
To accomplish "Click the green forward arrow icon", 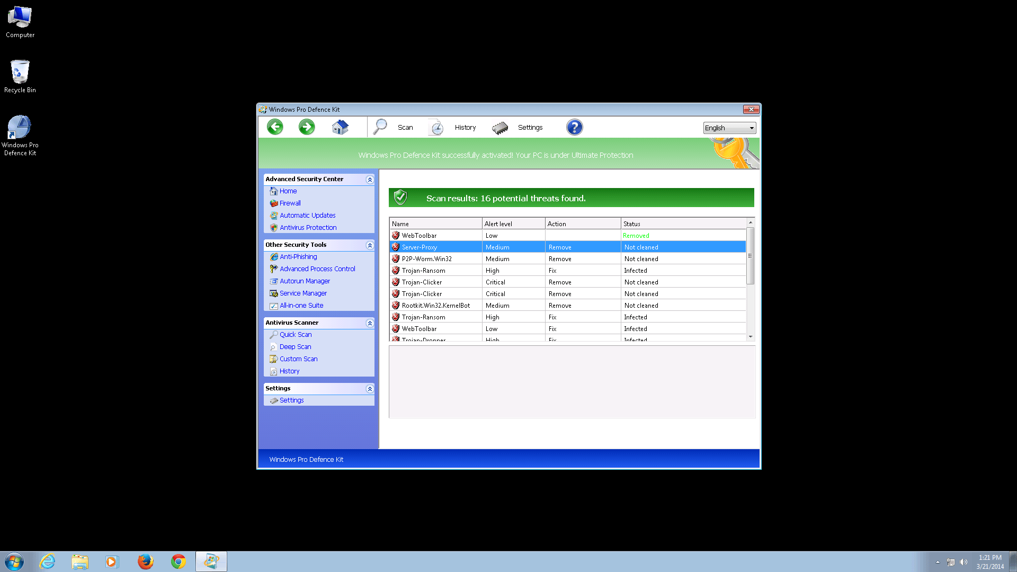I will [x=307, y=127].
